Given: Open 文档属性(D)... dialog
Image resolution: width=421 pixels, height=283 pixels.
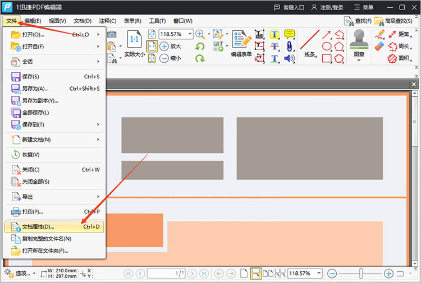Looking at the screenshot, I should pos(54,227).
